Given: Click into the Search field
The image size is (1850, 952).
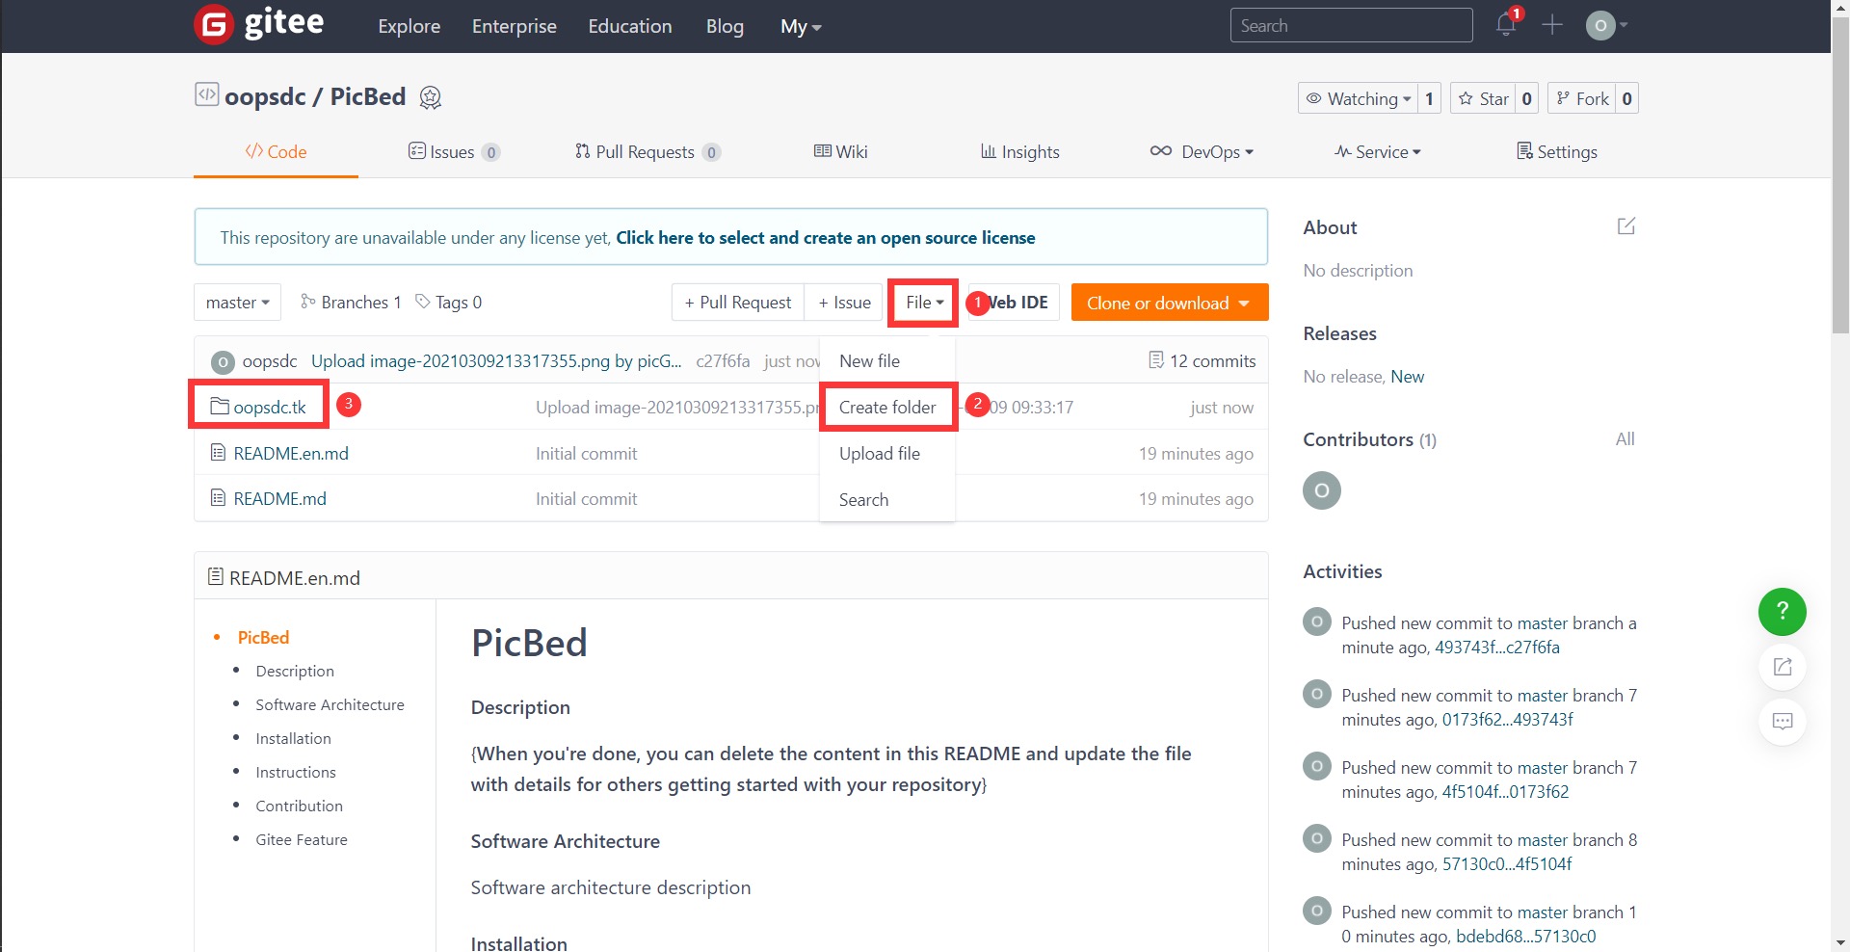Looking at the screenshot, I should pos(1351,25).
